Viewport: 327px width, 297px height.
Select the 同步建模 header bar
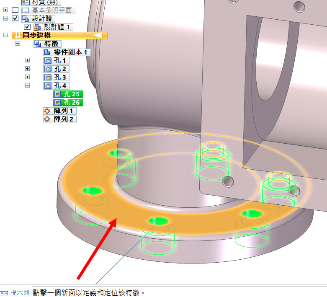click(59, 35)
